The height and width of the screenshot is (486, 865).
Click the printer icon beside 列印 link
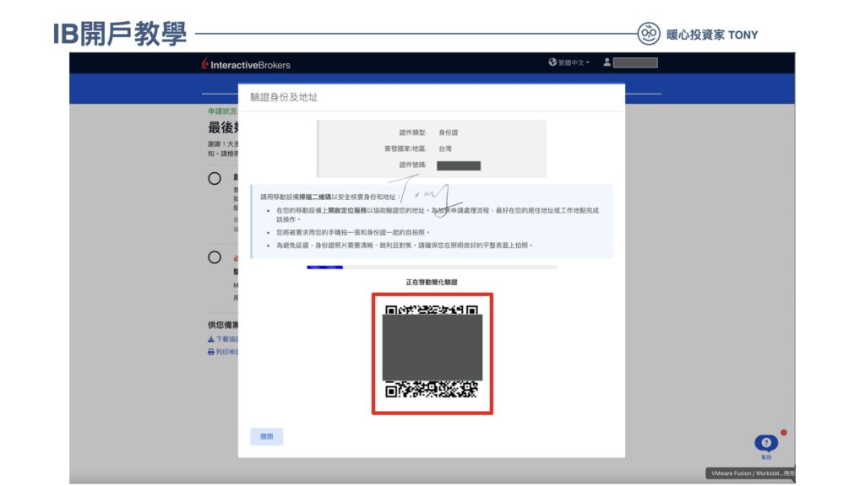click(x=210, y=352)
